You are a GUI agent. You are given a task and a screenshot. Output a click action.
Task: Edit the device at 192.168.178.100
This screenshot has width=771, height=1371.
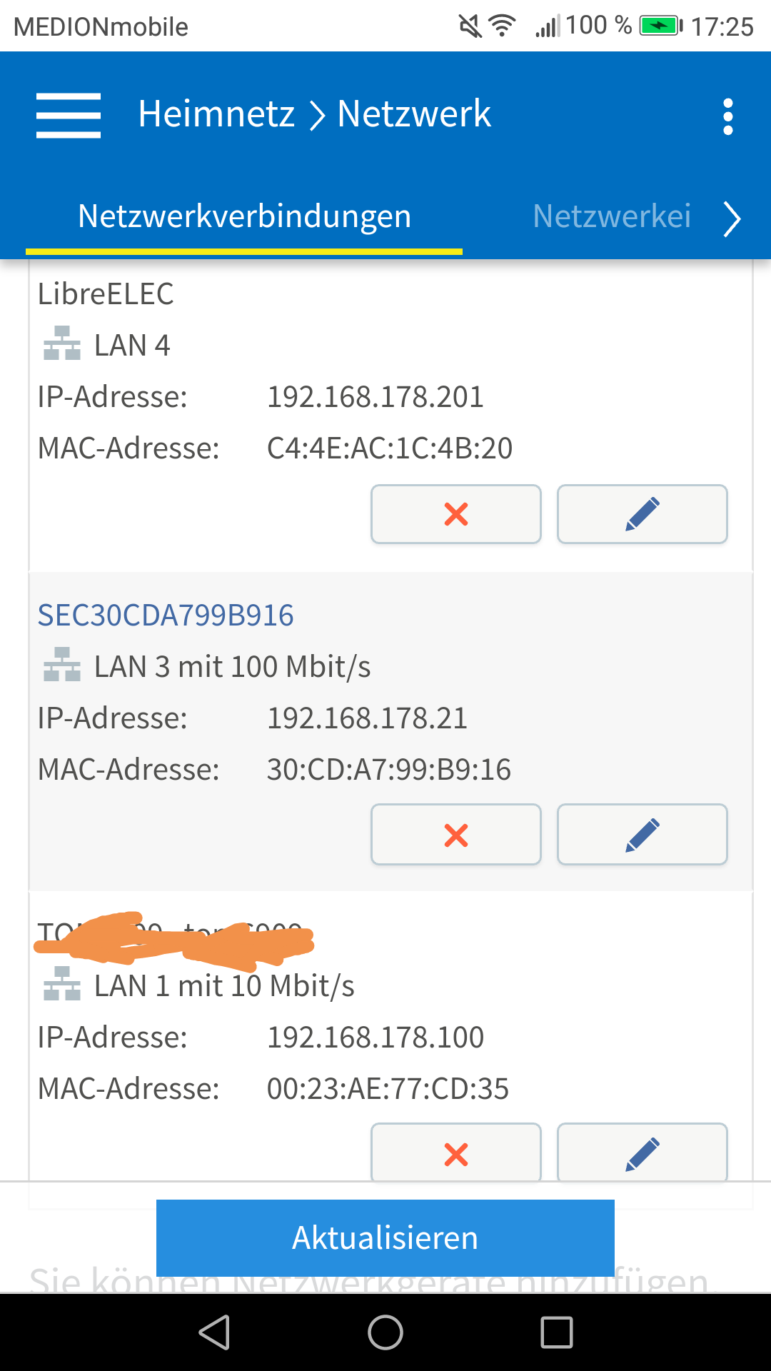[x=642, y=1152]
